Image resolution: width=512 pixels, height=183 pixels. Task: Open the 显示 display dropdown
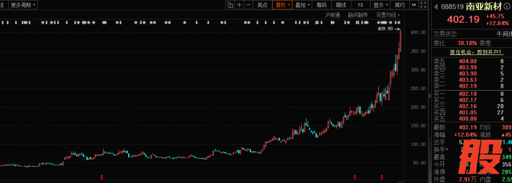point(380,5)
